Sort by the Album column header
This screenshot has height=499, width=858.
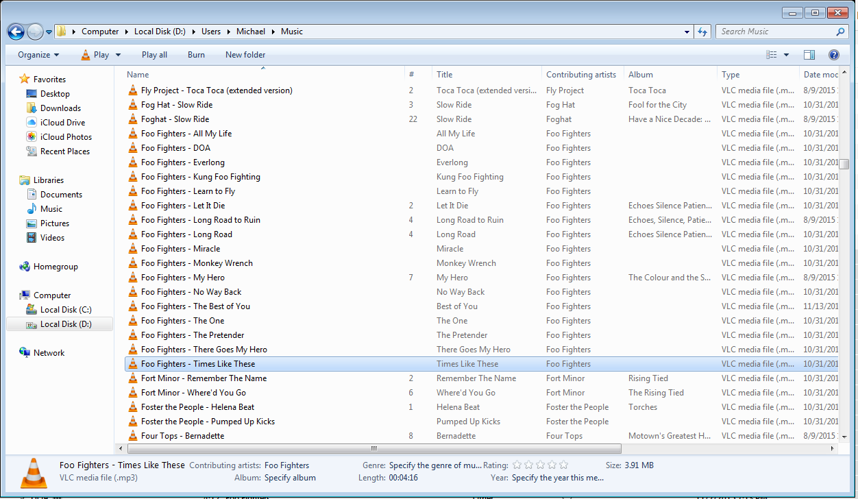[x=670, y=74]
